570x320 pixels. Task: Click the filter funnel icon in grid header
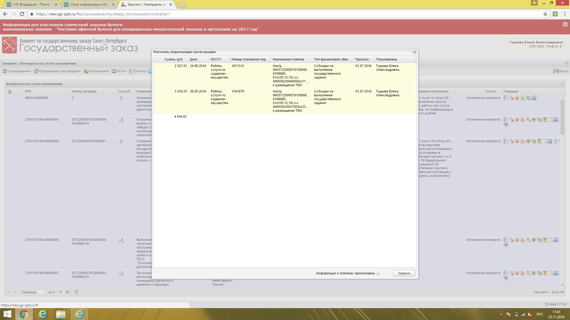pos(9,92)
